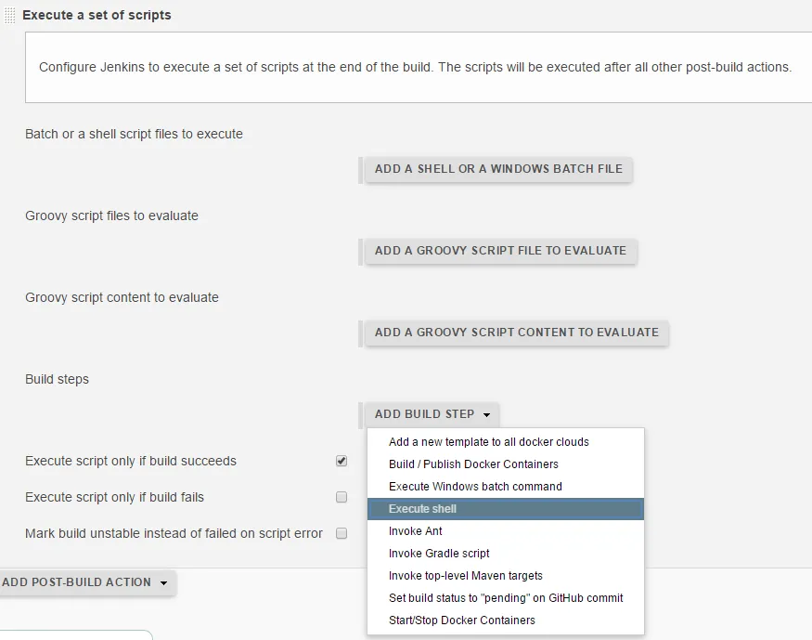Click Add a shell or Windows batch file
This screenshot has width=812, height=640.
click(496, 169)
